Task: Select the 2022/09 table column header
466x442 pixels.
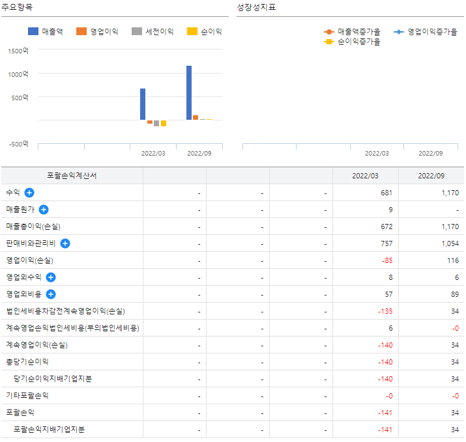Action: coord(431,176)
